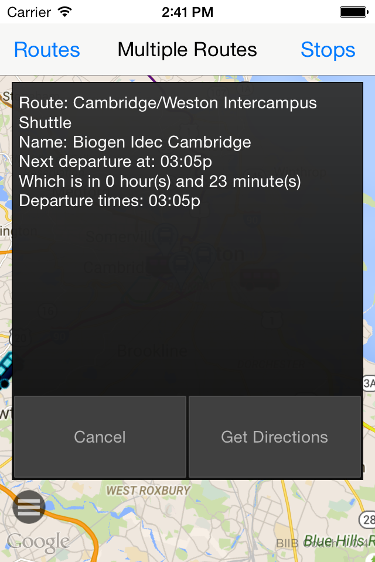Tap the Name: Biogen Idec Cambridge line
The image size is (375, 562).
[135, 142]
